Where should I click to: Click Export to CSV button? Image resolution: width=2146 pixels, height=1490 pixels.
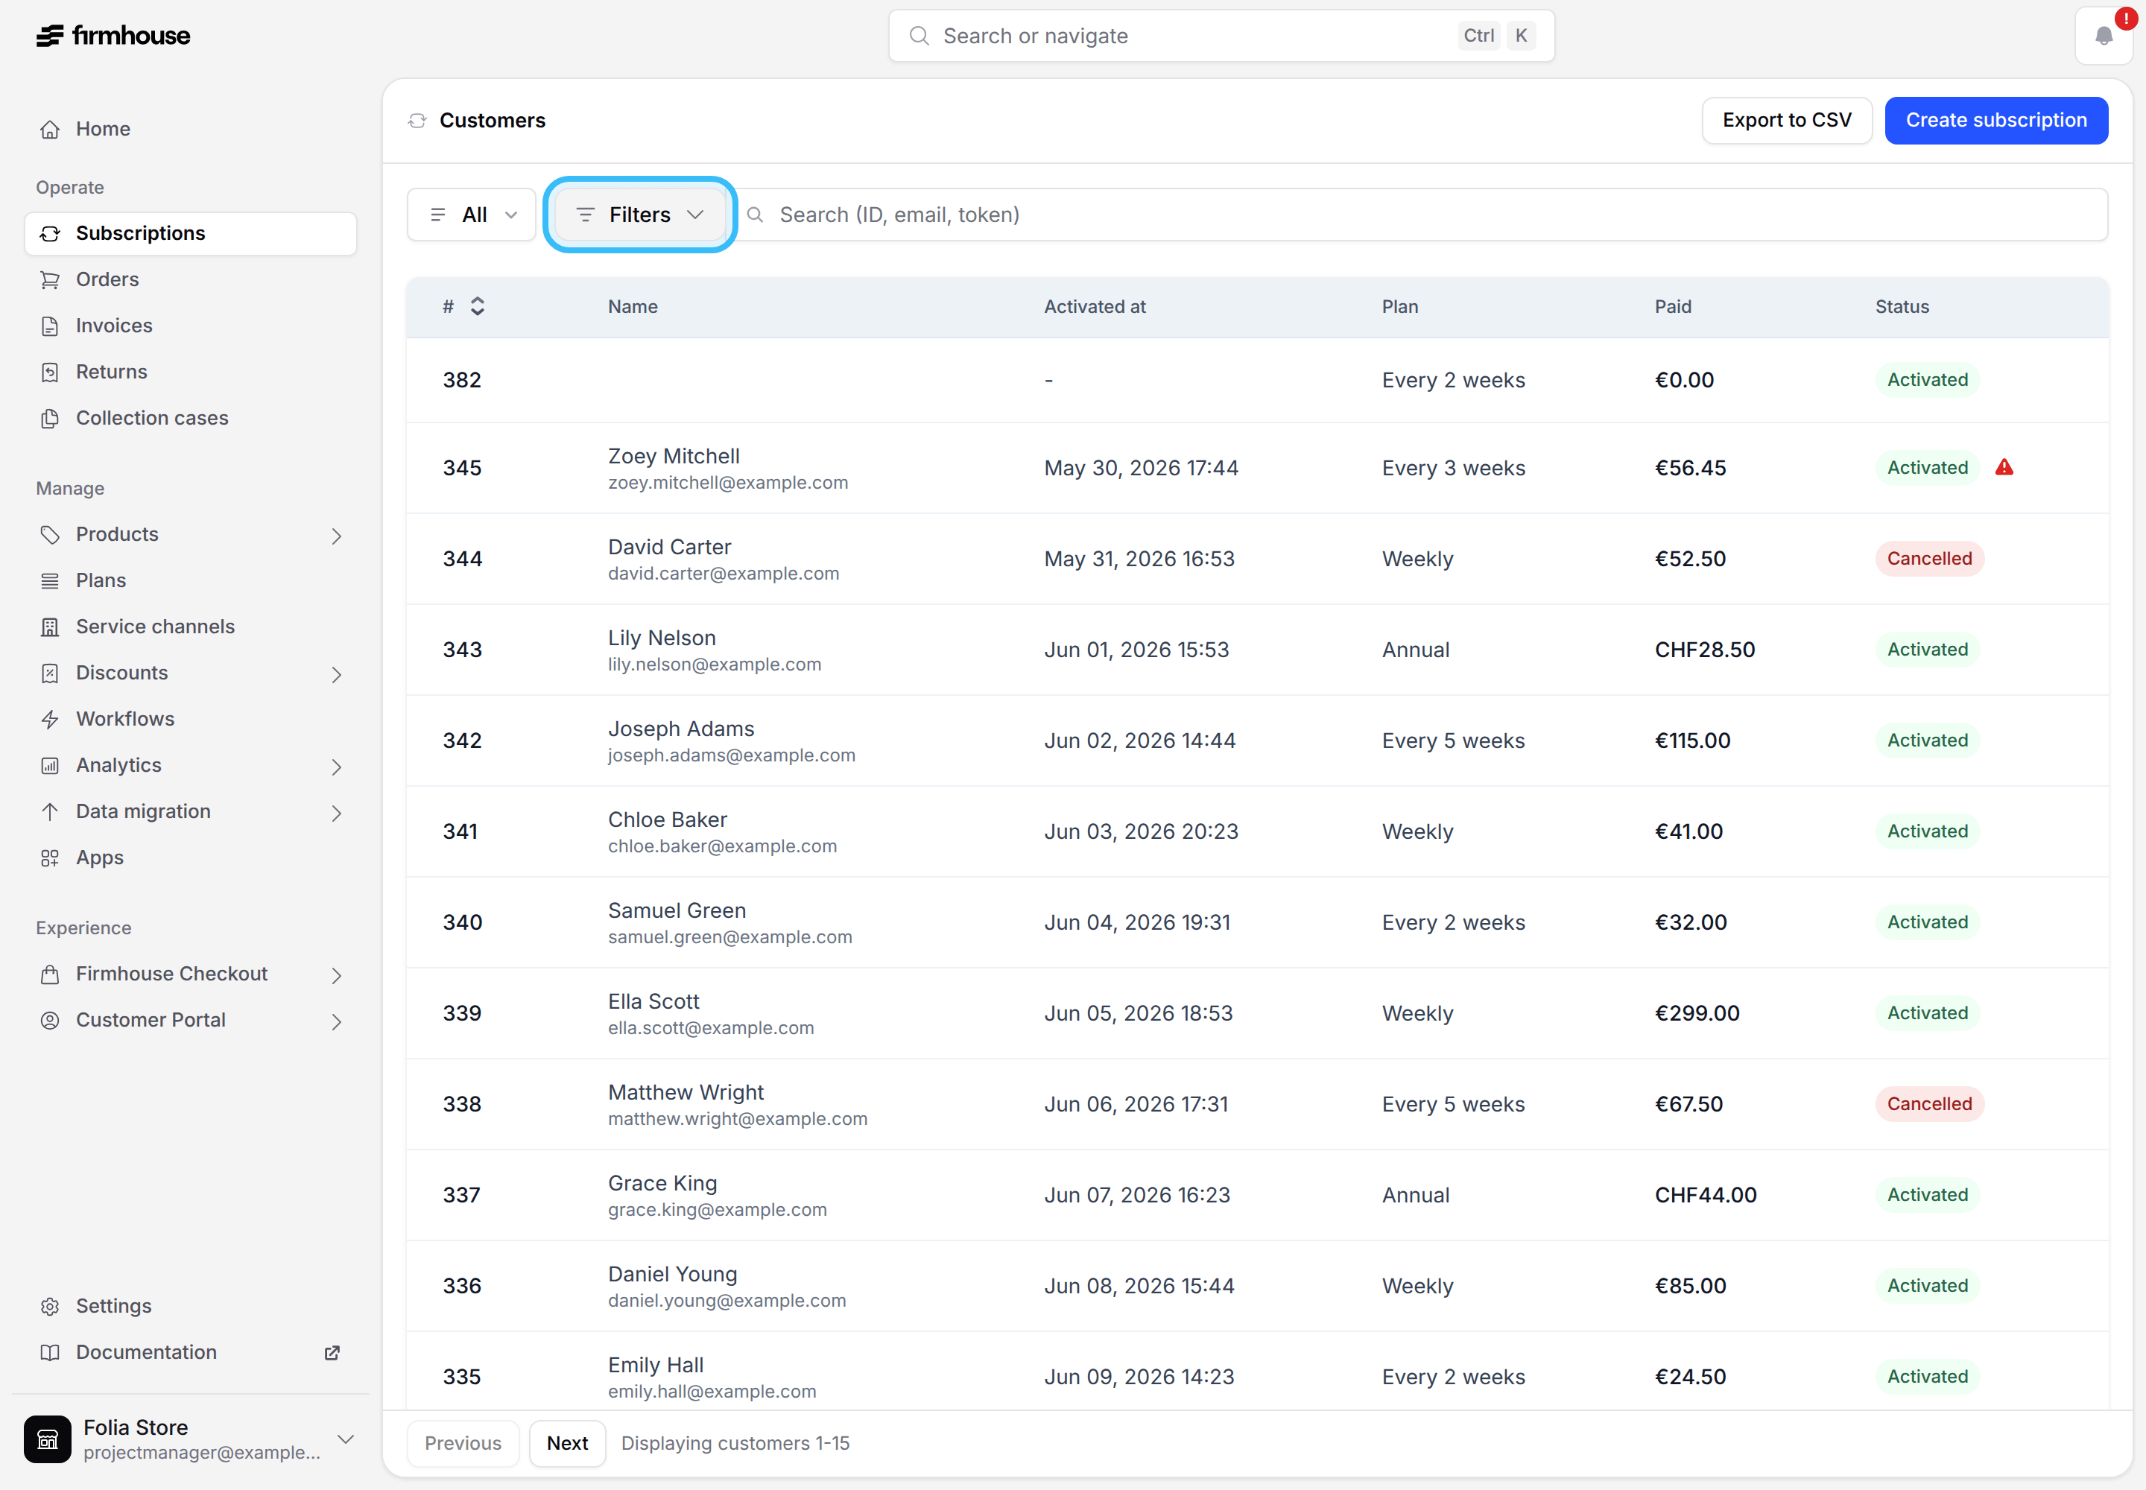(x=1786, y=121)
